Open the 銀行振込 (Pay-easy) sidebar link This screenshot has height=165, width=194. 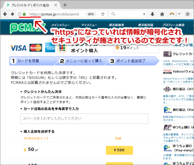click(183, 110)
